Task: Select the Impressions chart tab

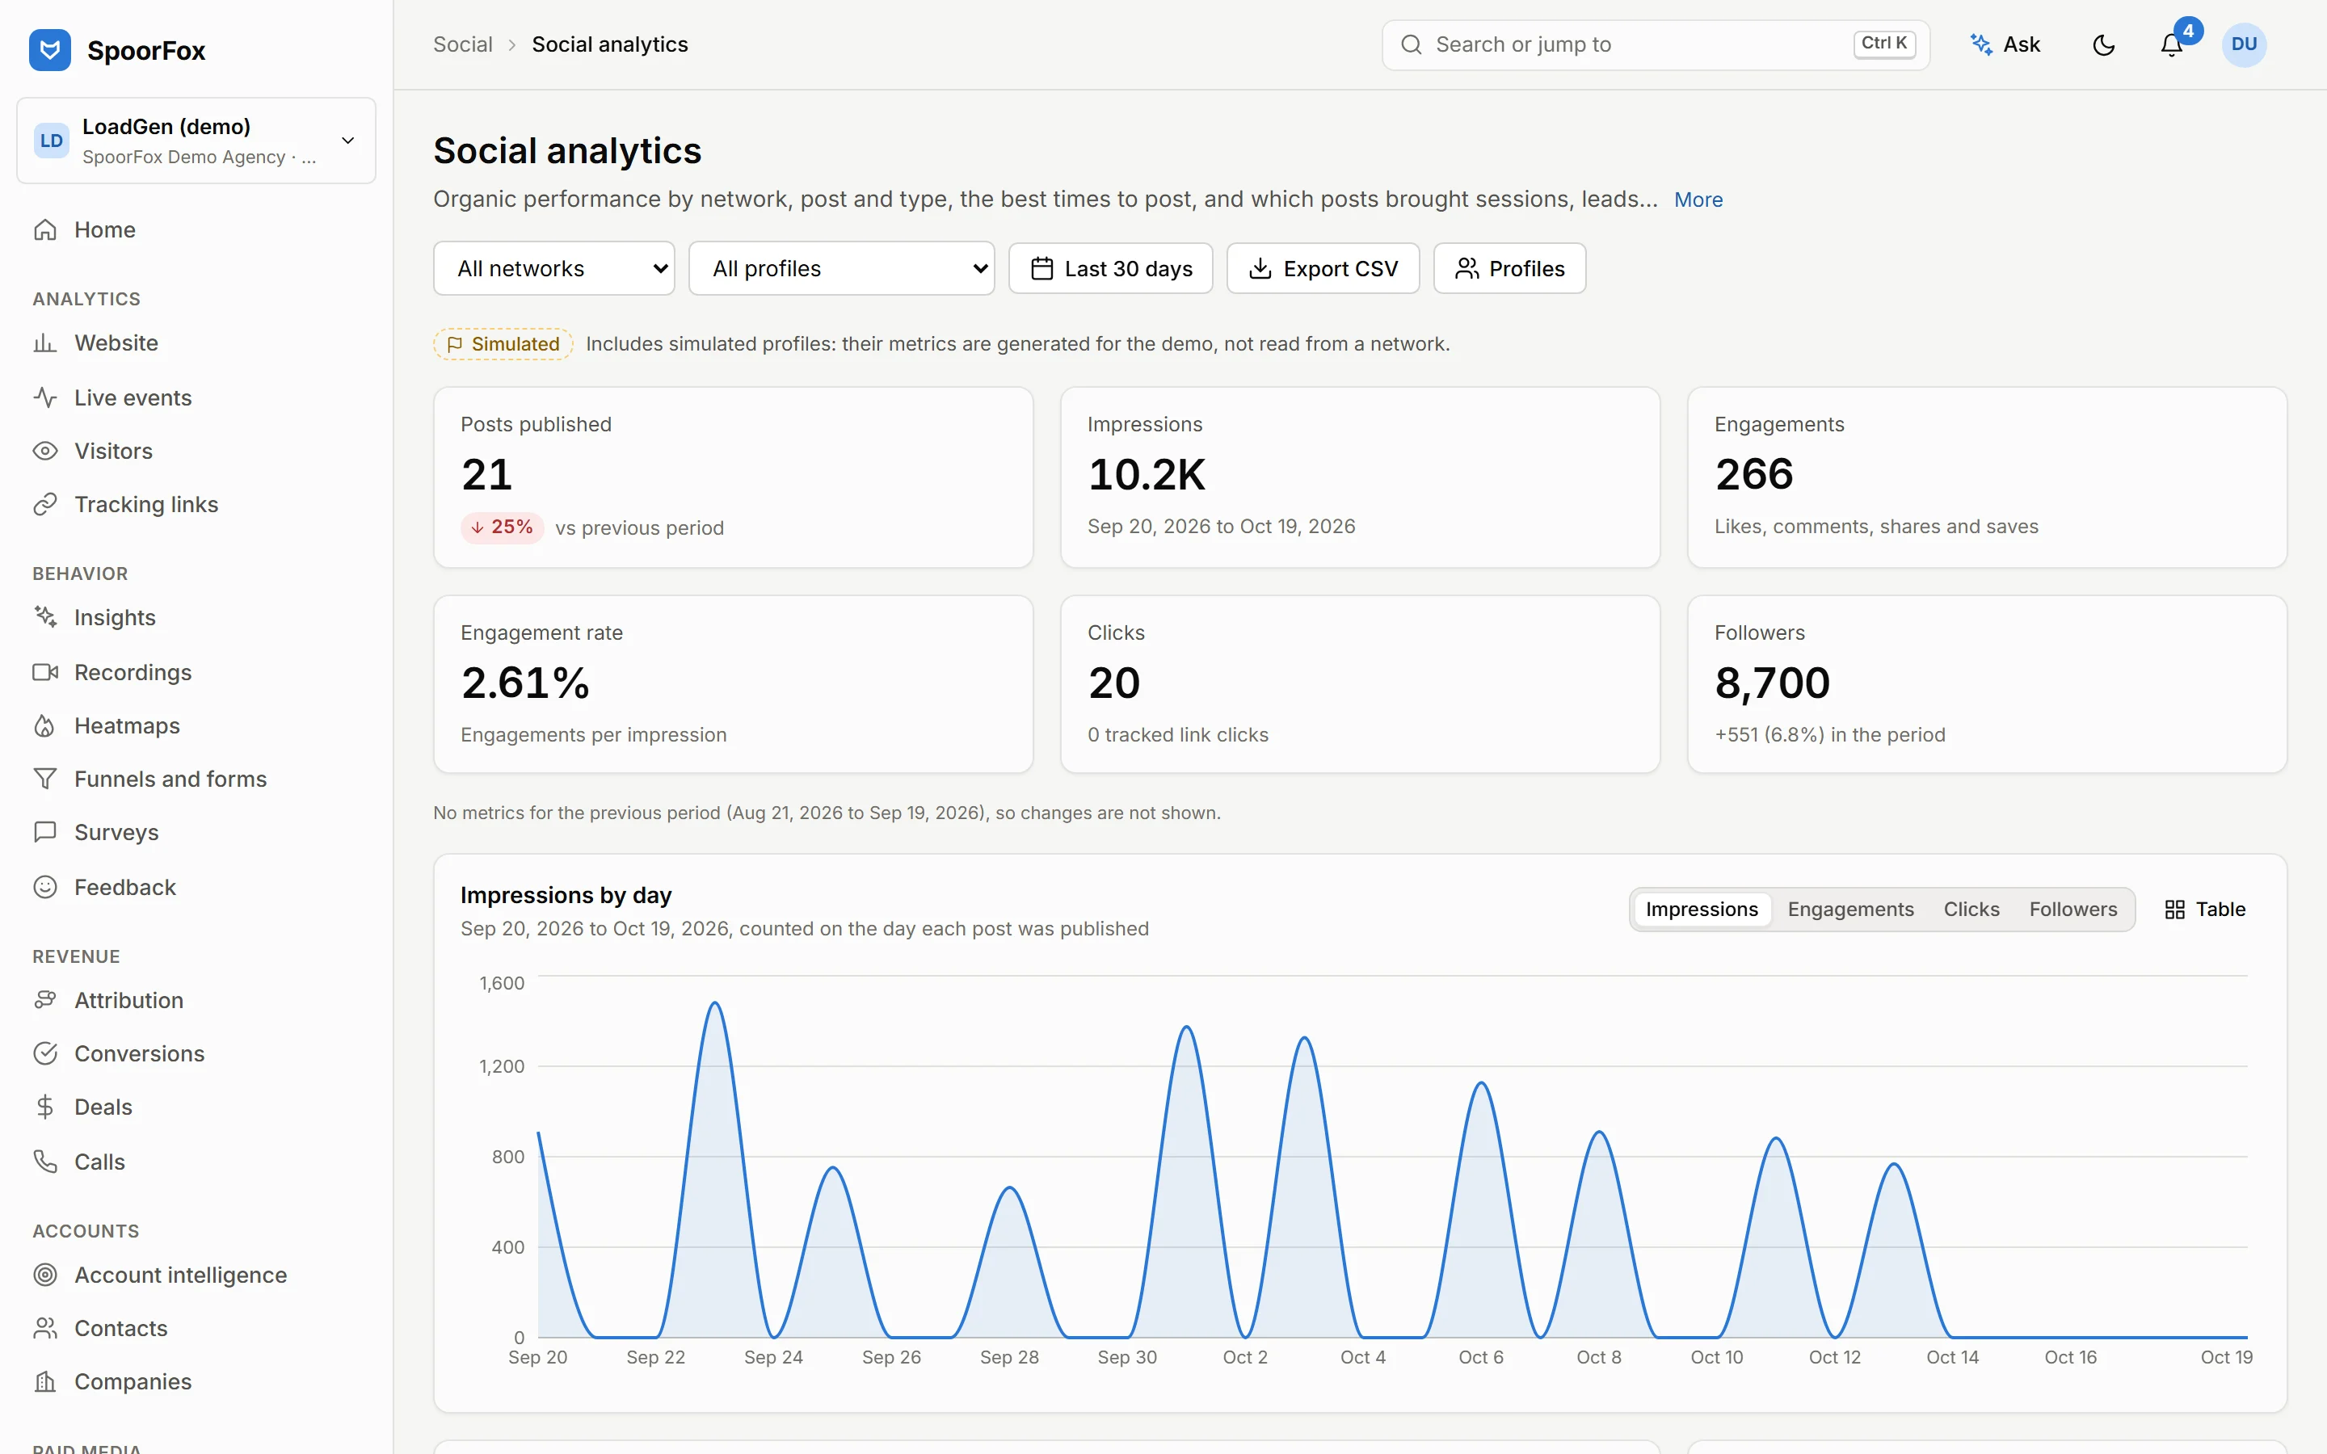Action: (x=1701, y=910)
